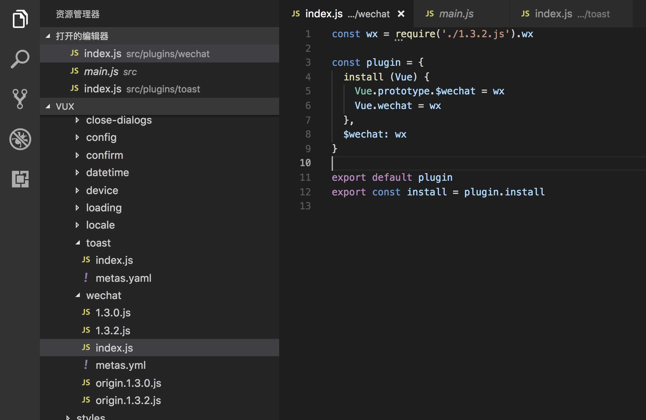Open the Source Control icon
The image size is (646, 420).
click(20, 99)
